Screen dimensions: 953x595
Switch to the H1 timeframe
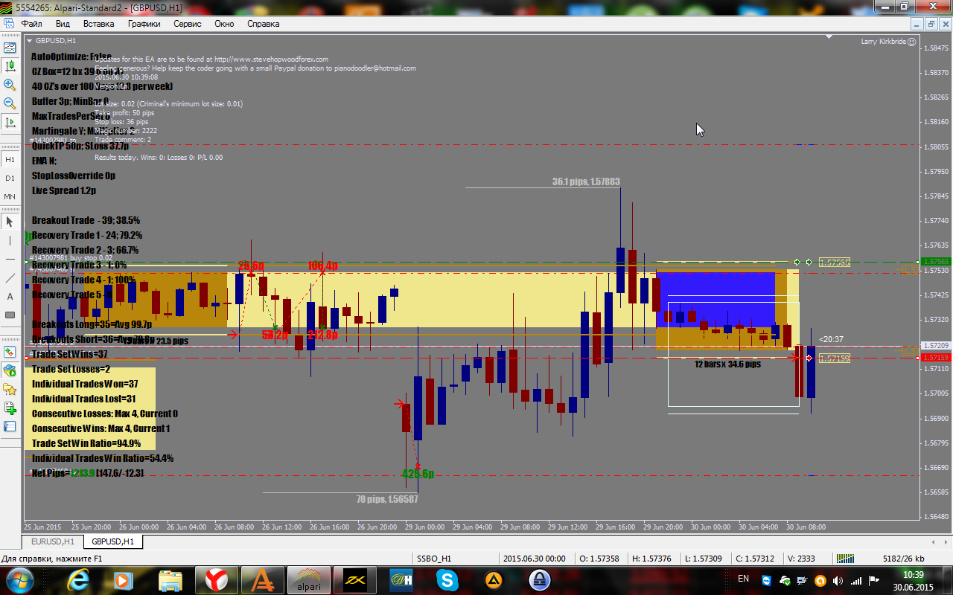point(10,159)
